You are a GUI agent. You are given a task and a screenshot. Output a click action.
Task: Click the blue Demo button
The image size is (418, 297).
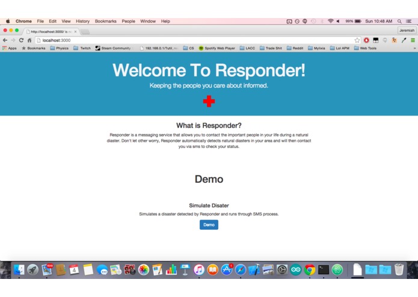click(x=209, y=225)
